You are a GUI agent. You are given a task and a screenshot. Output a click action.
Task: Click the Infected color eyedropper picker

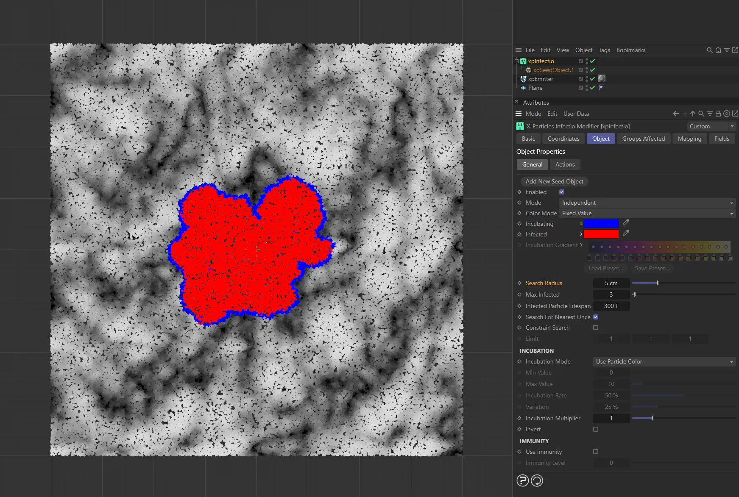coord(626,233)
